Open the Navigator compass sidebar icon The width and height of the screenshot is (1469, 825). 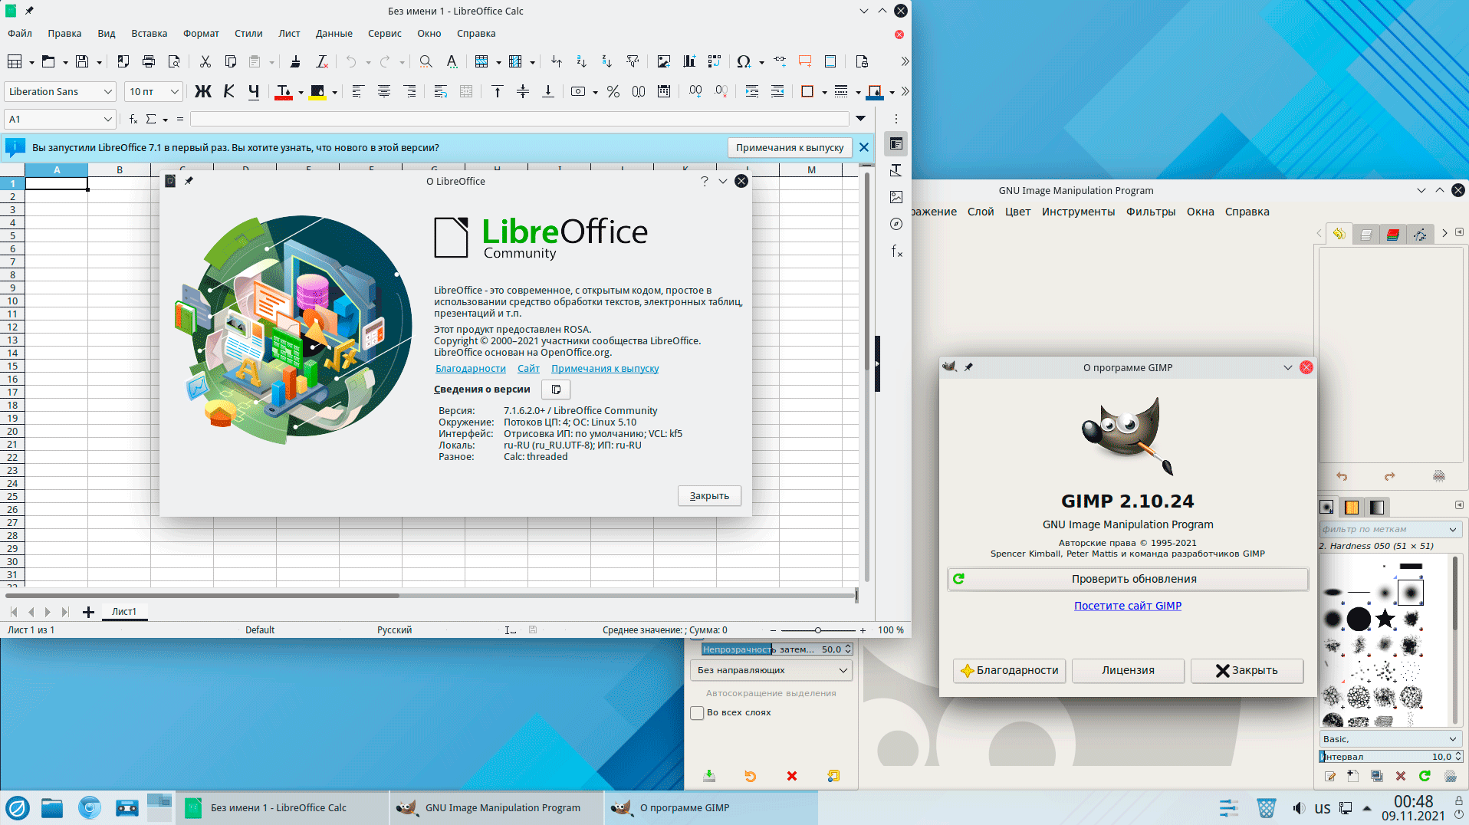pyautogui.click(x=896, y=224)
